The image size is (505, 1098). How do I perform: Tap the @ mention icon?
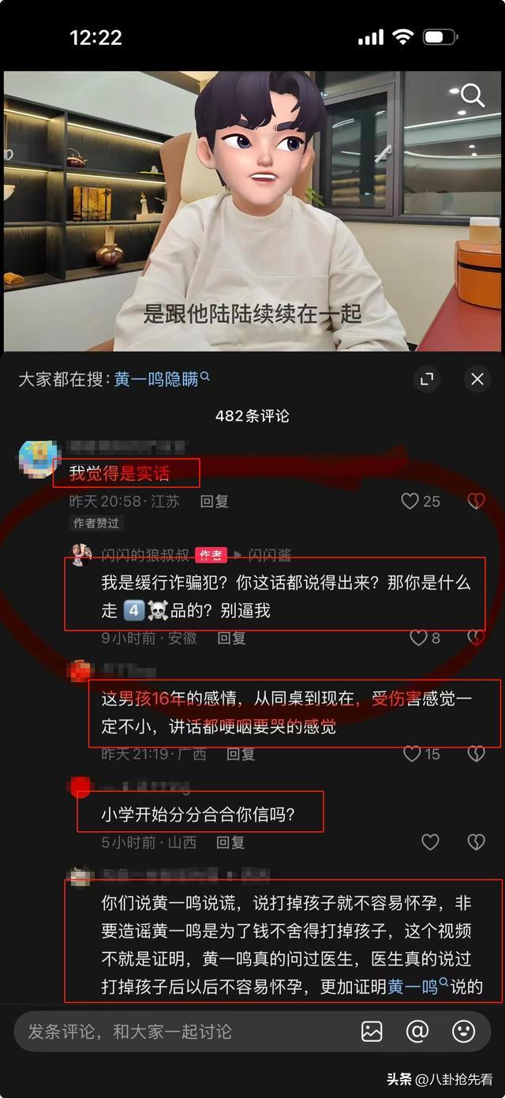417,1031
